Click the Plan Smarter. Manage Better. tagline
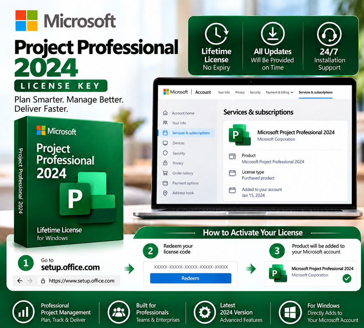The height and width of the screenshot is (328, 364). tap(69, 104)
